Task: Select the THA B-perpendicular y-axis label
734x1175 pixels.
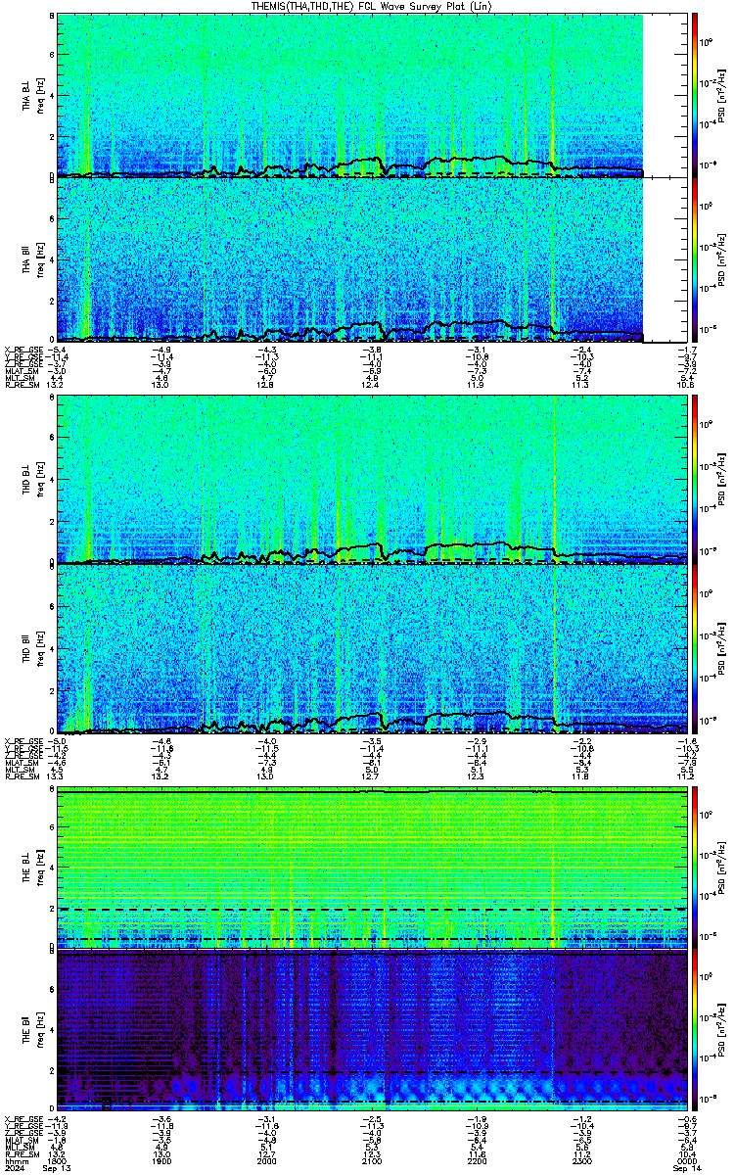Action: [x=26, y=95]
